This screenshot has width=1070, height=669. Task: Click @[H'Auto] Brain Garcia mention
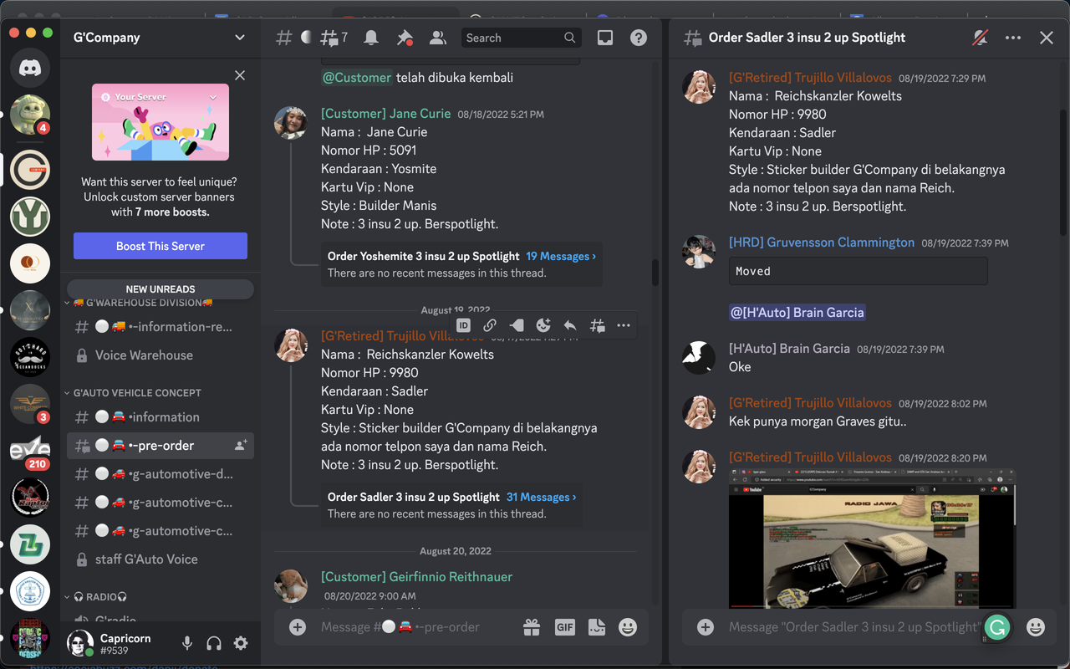tap(797, 312)
